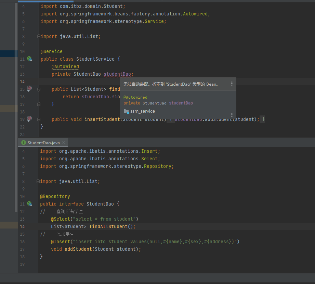Click the addStudent method name in StudentDao

click(x=78, y=249)
